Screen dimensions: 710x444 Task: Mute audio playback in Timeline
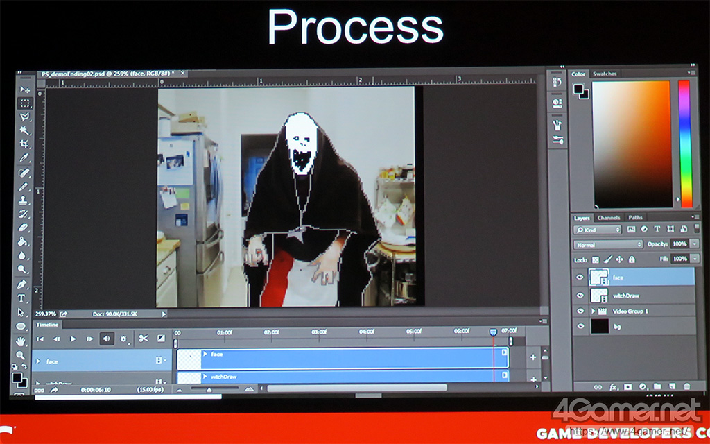(x=107, y=339)
